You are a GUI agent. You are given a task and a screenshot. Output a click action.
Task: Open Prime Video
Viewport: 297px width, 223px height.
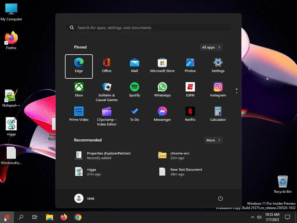[79, 114]
